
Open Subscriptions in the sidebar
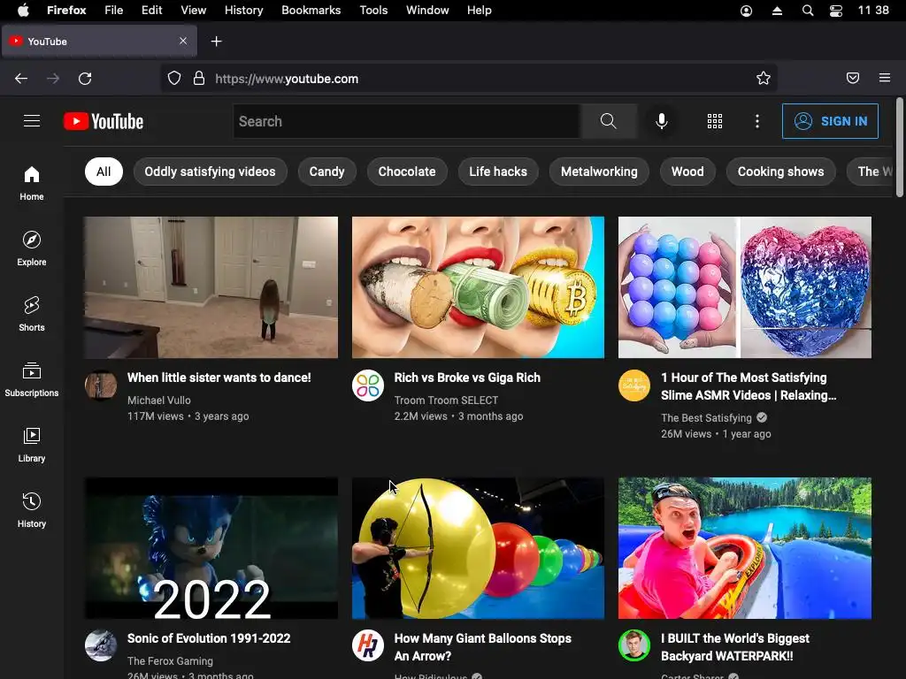tap(32, 378)
